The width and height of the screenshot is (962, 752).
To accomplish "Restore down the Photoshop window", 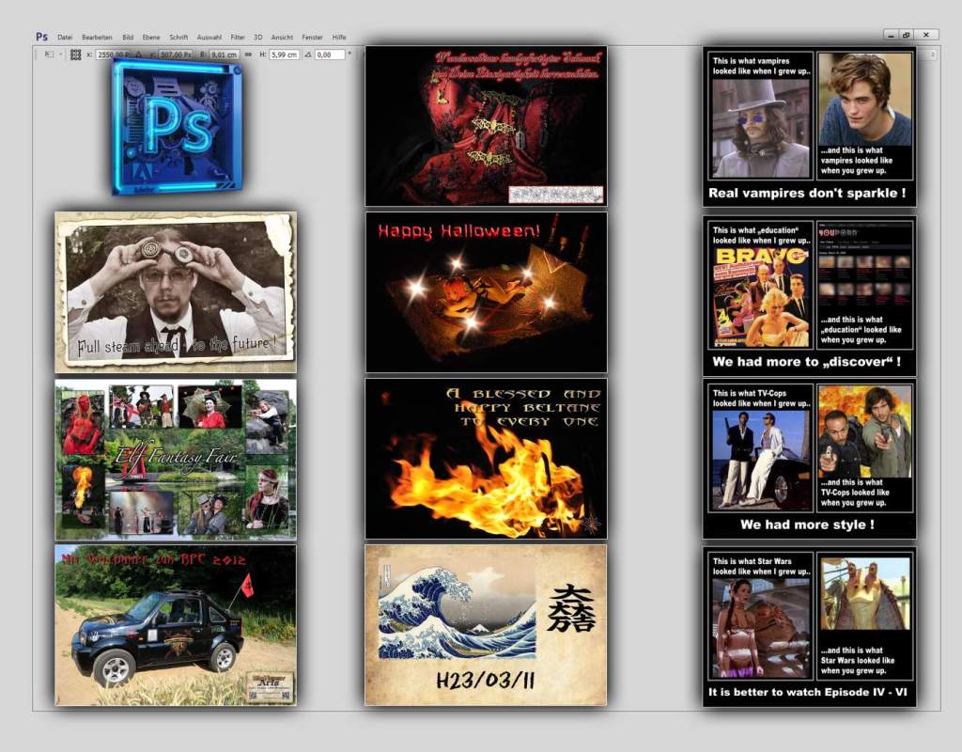I will coord(907,35).
